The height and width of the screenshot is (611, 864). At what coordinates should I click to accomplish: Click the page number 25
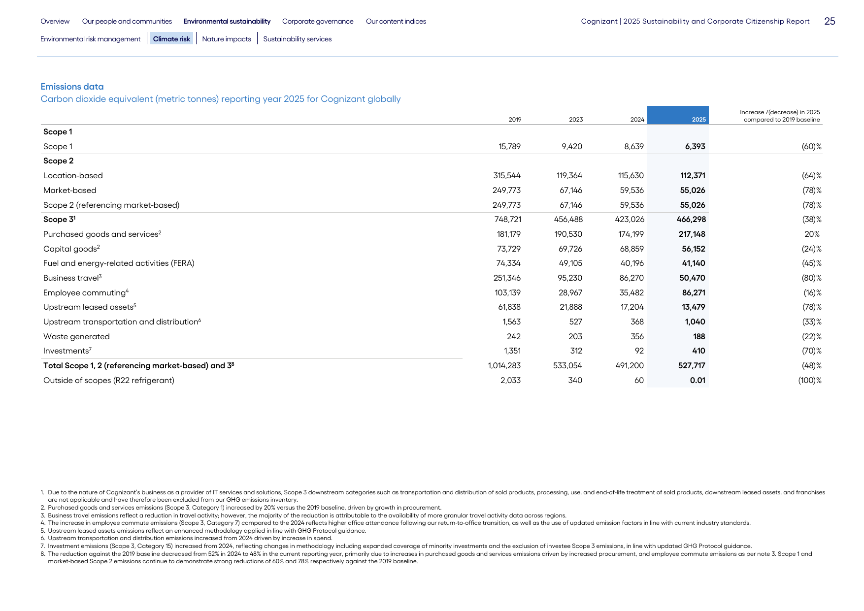click(830, 21)
